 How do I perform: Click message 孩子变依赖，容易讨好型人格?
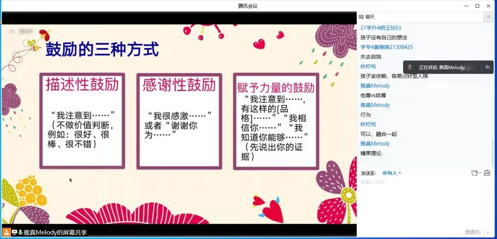pos(394,76)
